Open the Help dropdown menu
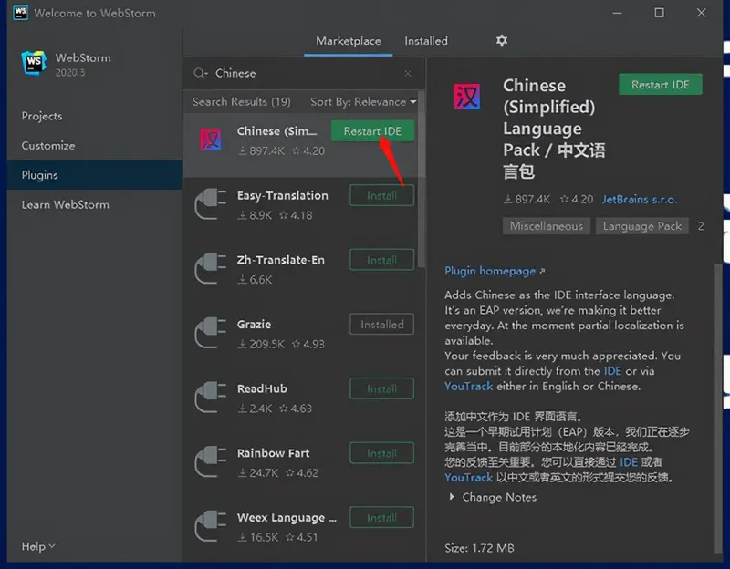The image size is (730, 569). (x=38, y=546)
